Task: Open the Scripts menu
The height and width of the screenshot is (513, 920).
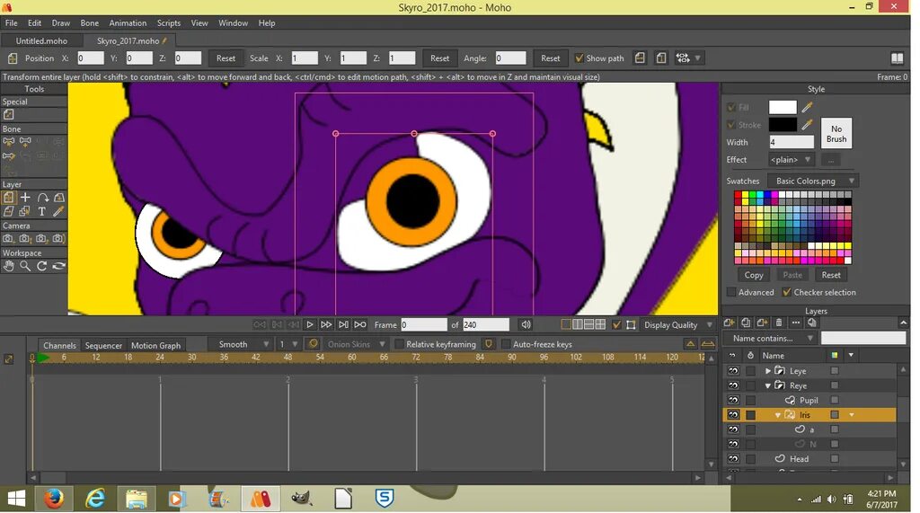Action: [x=168, y=22]
